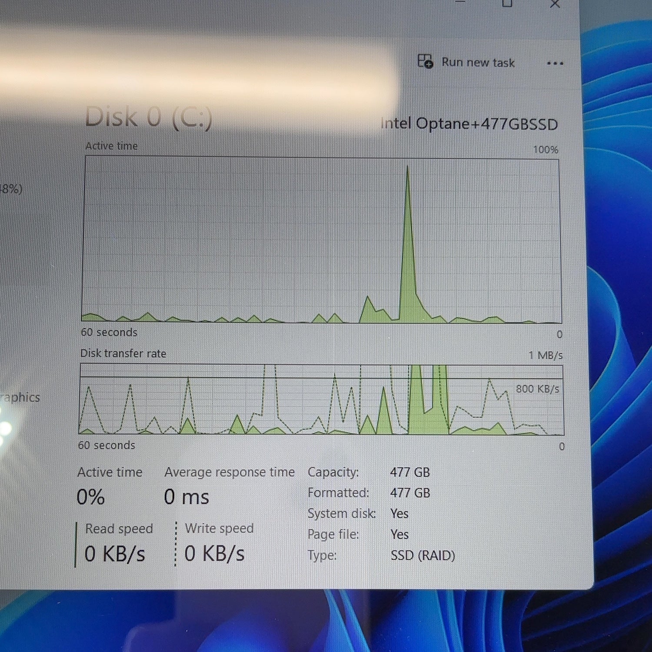The width and height of the screenshot is (652, 652).
Task: Click the Active time graph's spike
Action: click(x=408, y=243)
